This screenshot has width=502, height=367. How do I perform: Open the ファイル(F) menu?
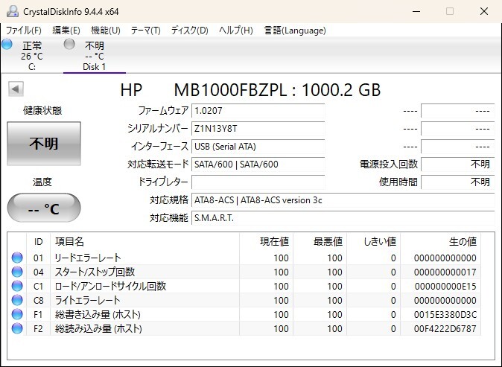pyautogui.click(x=24, y=31)
